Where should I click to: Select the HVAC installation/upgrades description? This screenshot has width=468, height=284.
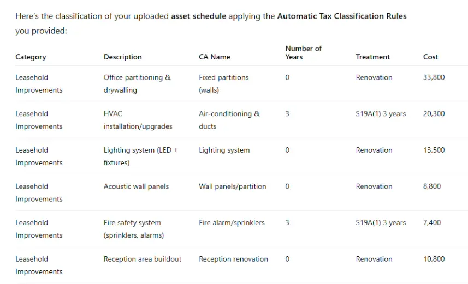pyautogui.click(x=138, y=120)
